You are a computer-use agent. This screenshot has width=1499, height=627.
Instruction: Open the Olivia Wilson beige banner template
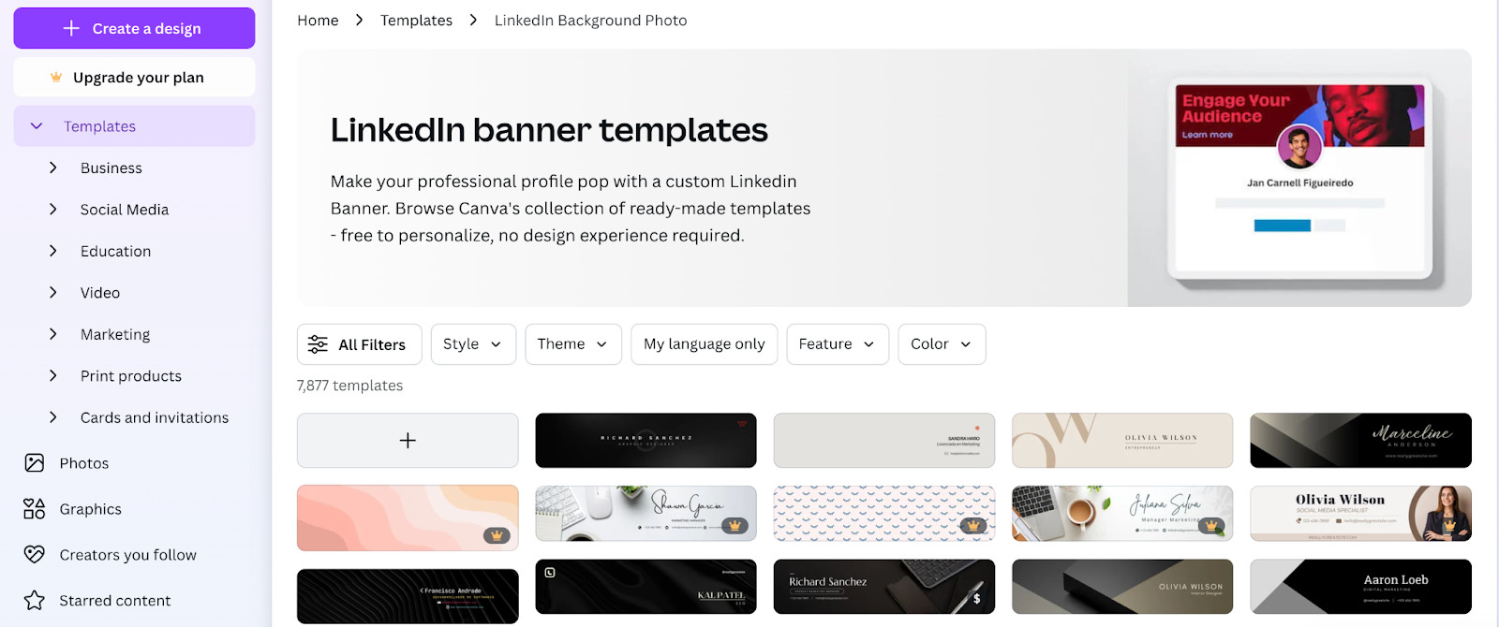(x=1122, y=441)
